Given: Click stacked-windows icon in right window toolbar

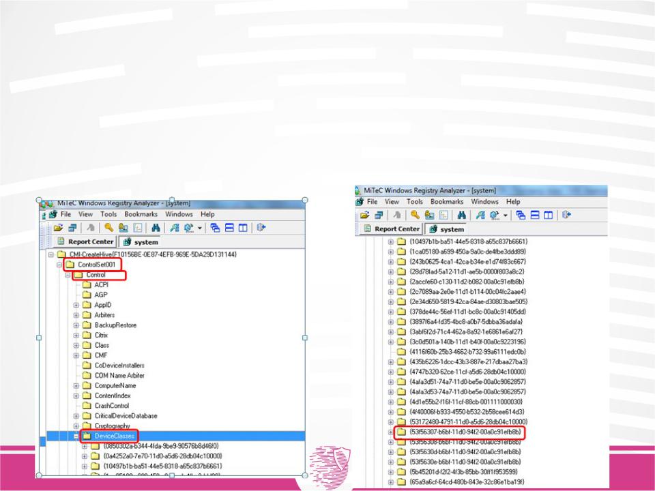Looking at the screenshot, I should tap(379, 215).
